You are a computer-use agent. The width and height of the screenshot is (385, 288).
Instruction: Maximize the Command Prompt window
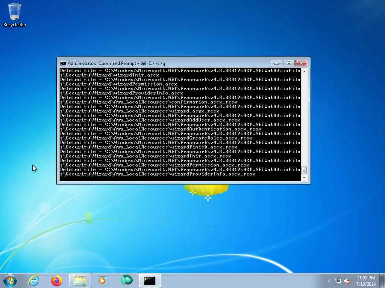click(x=289, y=63)
